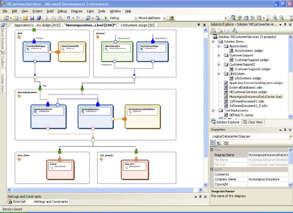Collapse the AutoSystem1 folder node
This screenshot has height=213, width=293.
tap(218, 46)
